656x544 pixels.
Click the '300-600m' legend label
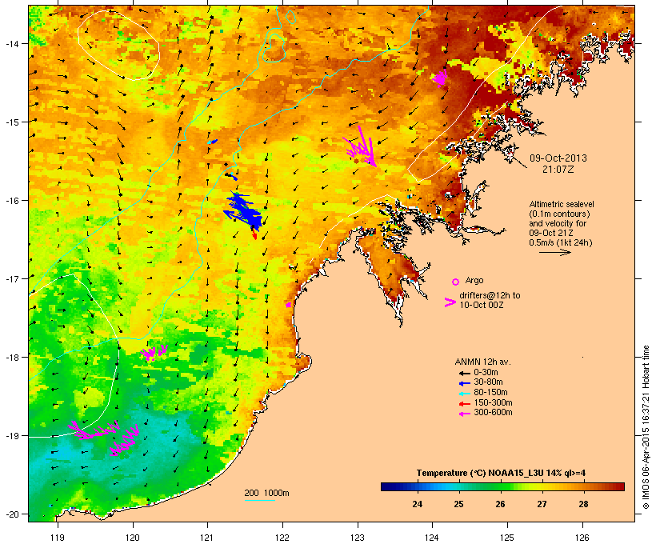pyautogui.click(x=493, y=413)
